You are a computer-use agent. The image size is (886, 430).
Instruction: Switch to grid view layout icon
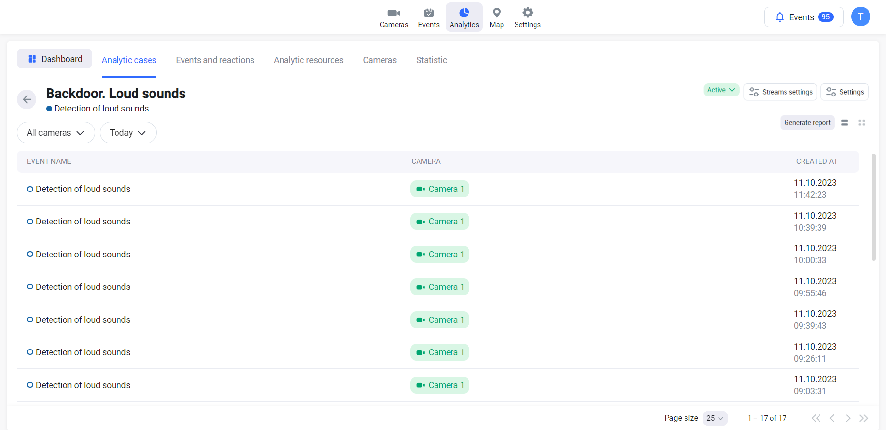pyautogui.click(x=862, y=123)
